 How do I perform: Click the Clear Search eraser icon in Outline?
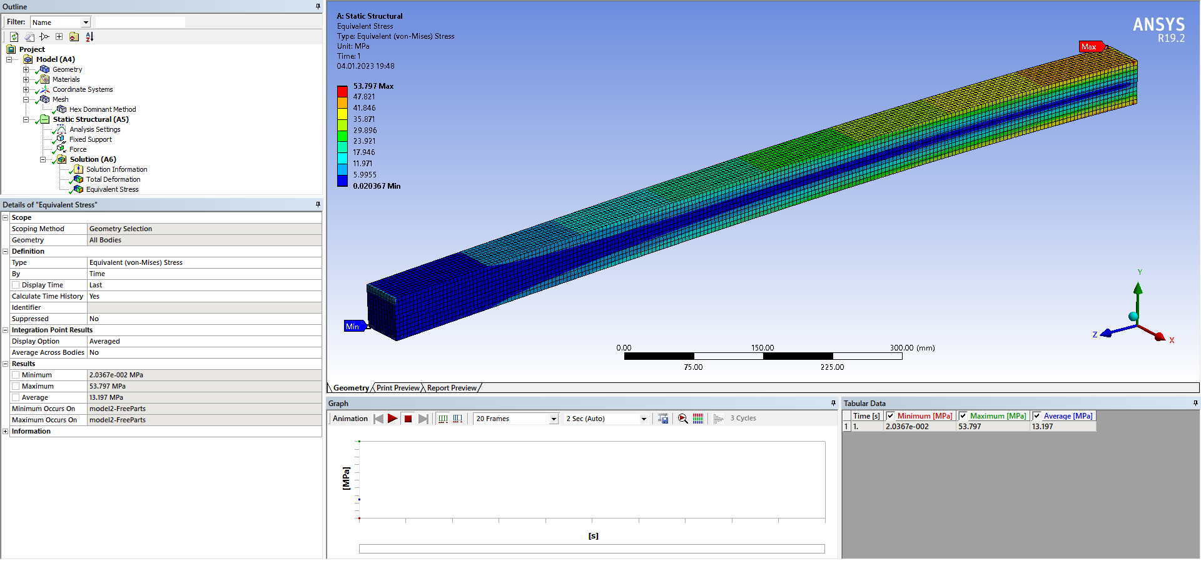tap(29, 37)
